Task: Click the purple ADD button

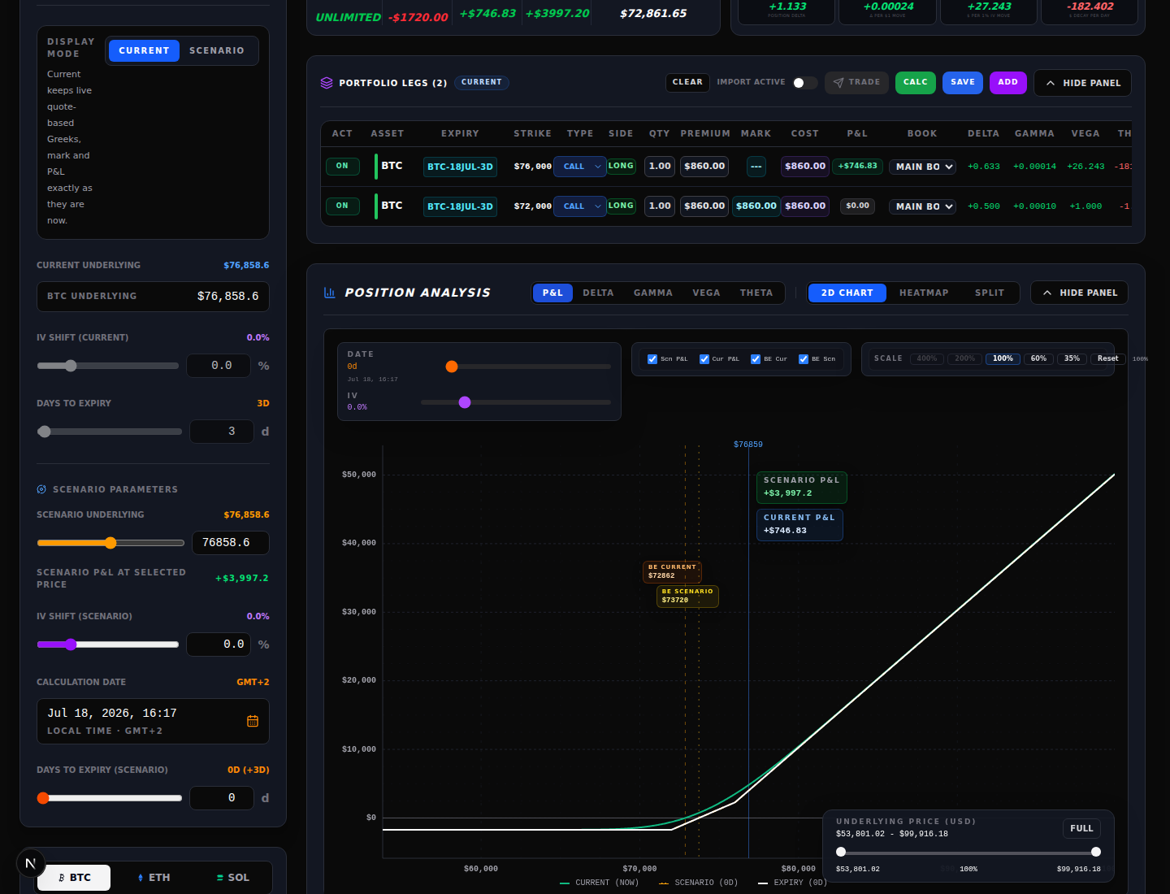Action: [1008, 83]
